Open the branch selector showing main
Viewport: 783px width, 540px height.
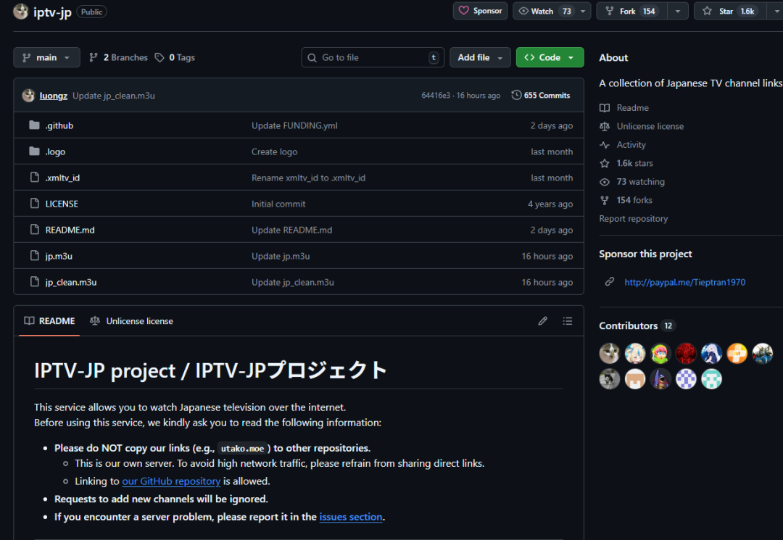coord(46,57)
